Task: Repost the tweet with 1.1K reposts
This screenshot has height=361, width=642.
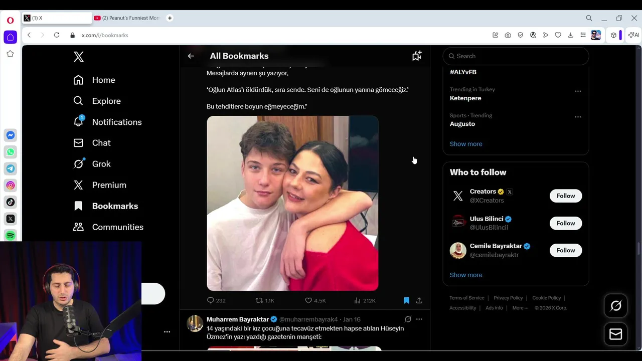Action: point(265,300)
